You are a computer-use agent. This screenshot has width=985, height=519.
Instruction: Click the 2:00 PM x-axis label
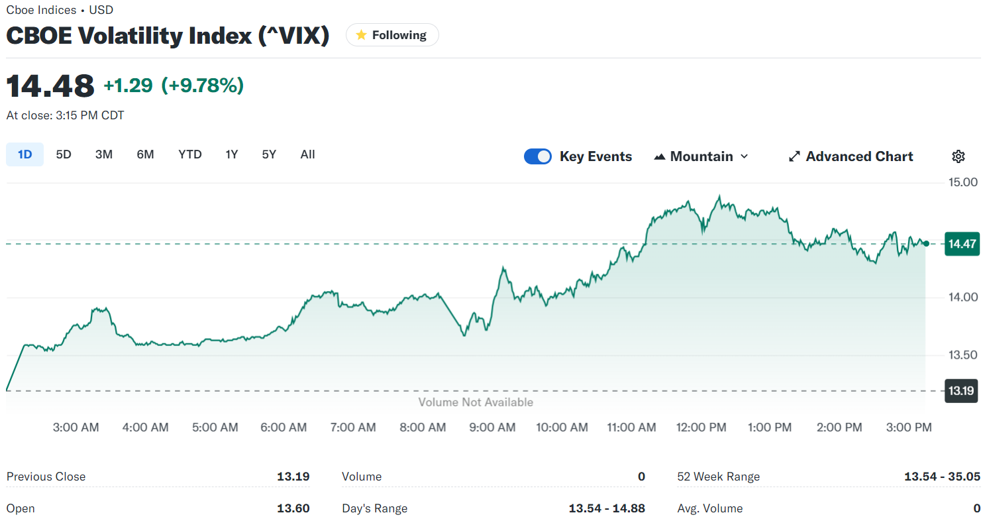[839, 428]
